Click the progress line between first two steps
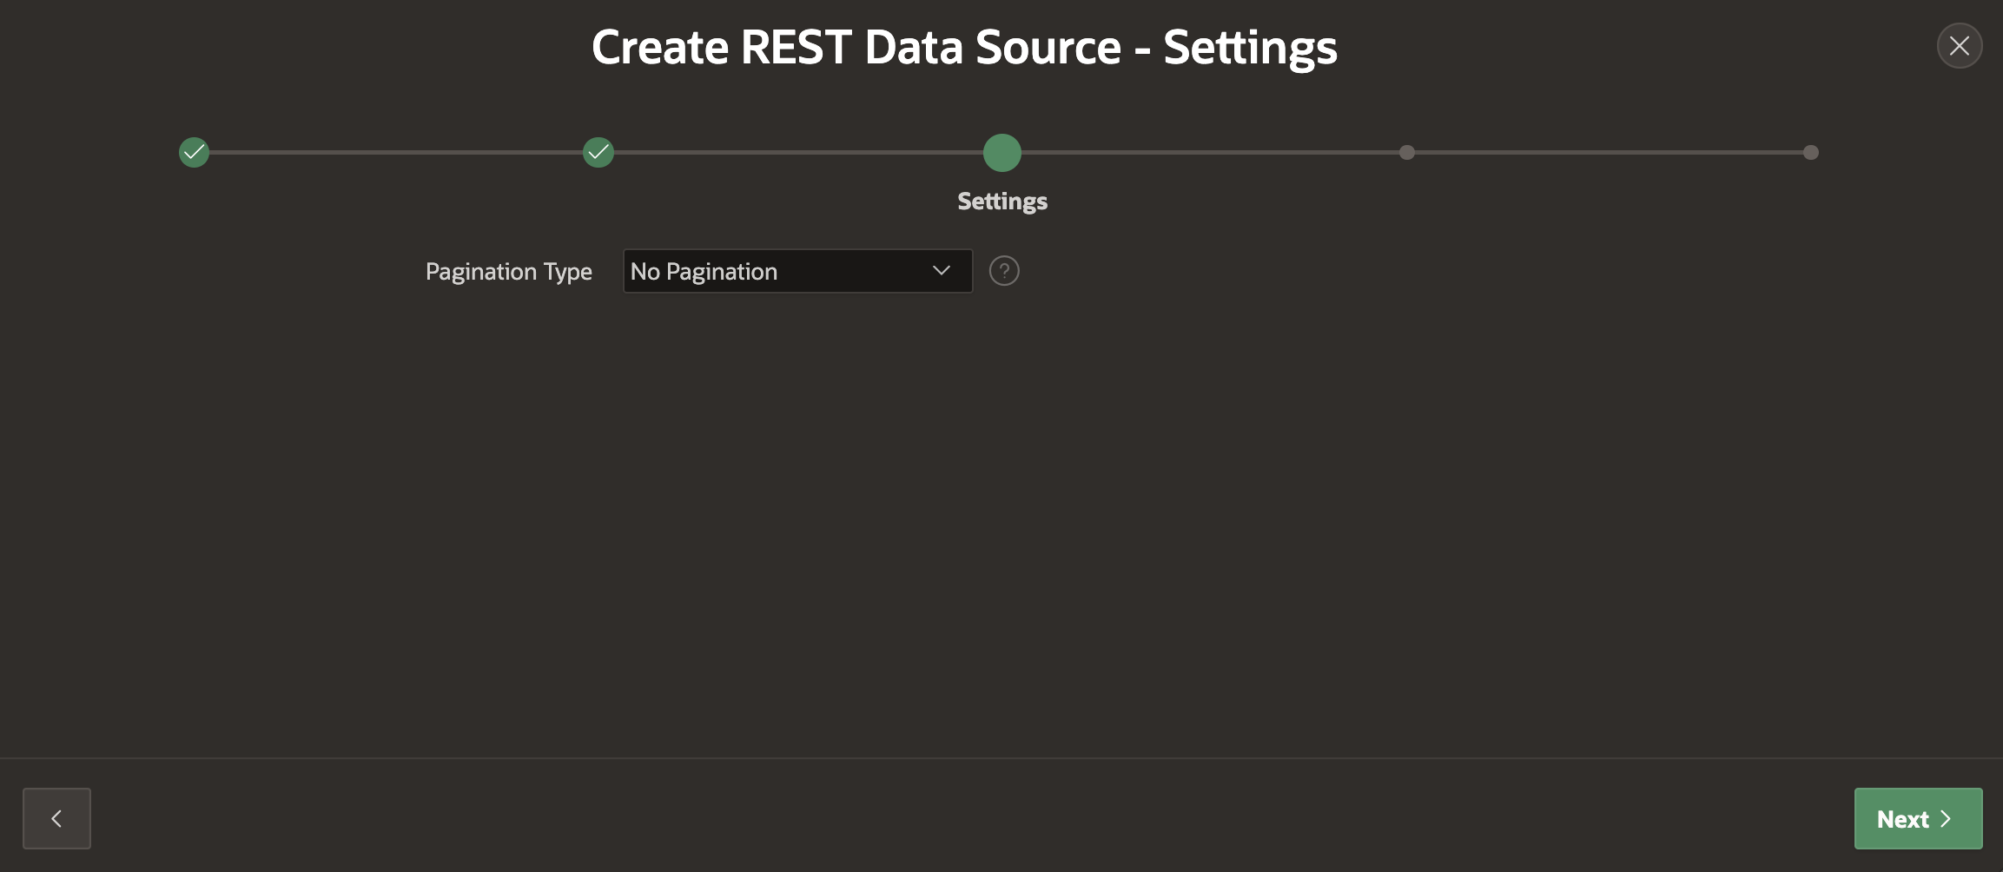 click(x=395, y=153)
